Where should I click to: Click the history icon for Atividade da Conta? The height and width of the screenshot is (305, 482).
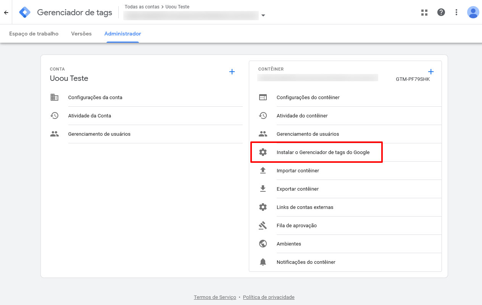point(55,116)
